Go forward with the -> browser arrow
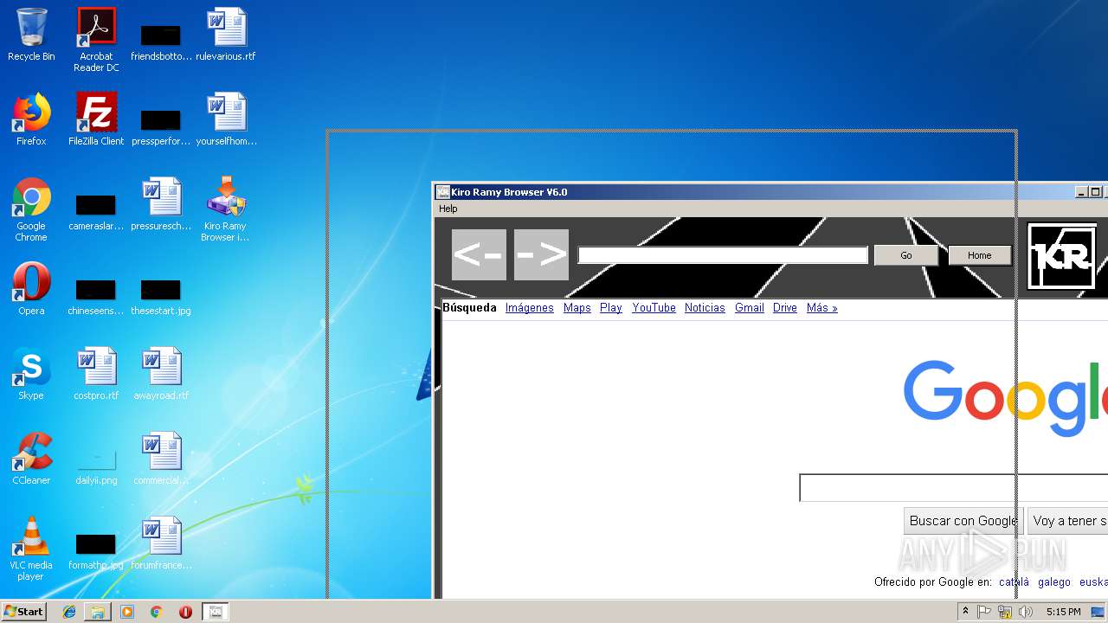Viewport: 1108px width, 623px height. (x=541, y=254)
